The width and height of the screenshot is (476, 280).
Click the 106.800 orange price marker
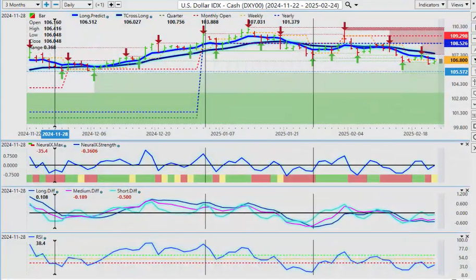point(456,60)
